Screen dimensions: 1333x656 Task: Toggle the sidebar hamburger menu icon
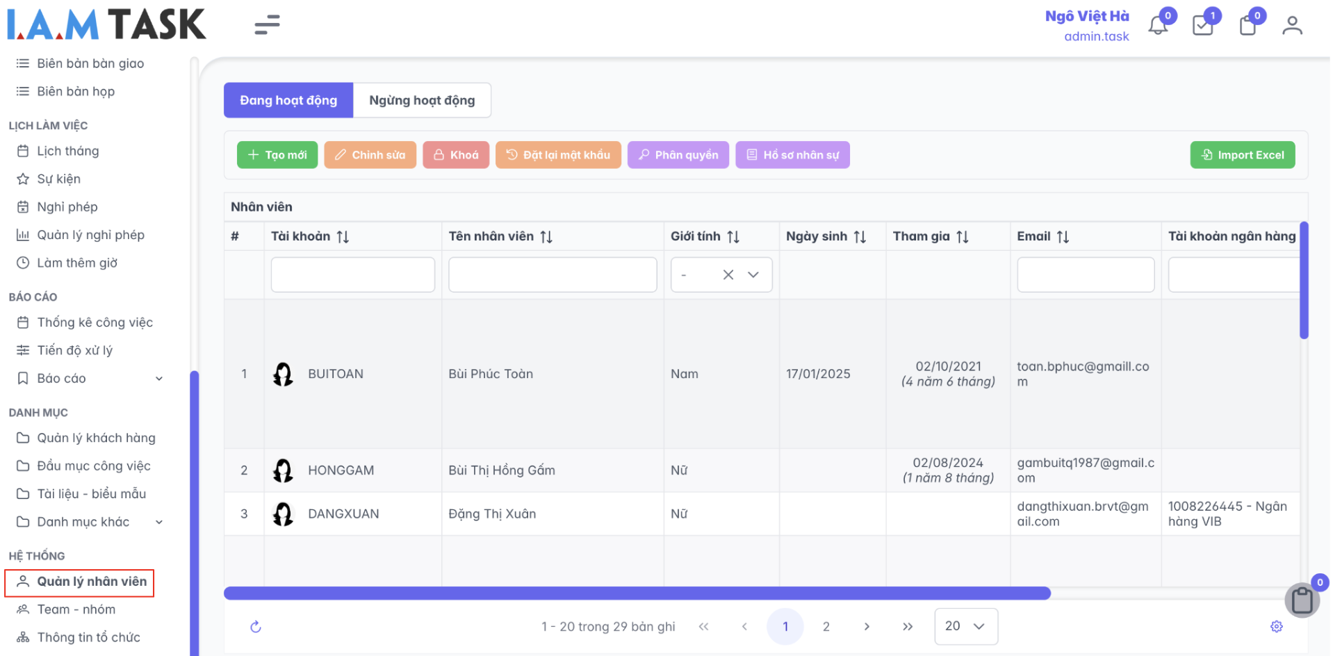tap(267, 25)
